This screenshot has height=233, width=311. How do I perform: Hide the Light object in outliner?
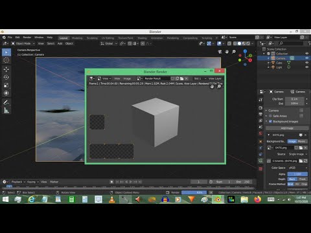pyautogui.click(x=306, y=67)
